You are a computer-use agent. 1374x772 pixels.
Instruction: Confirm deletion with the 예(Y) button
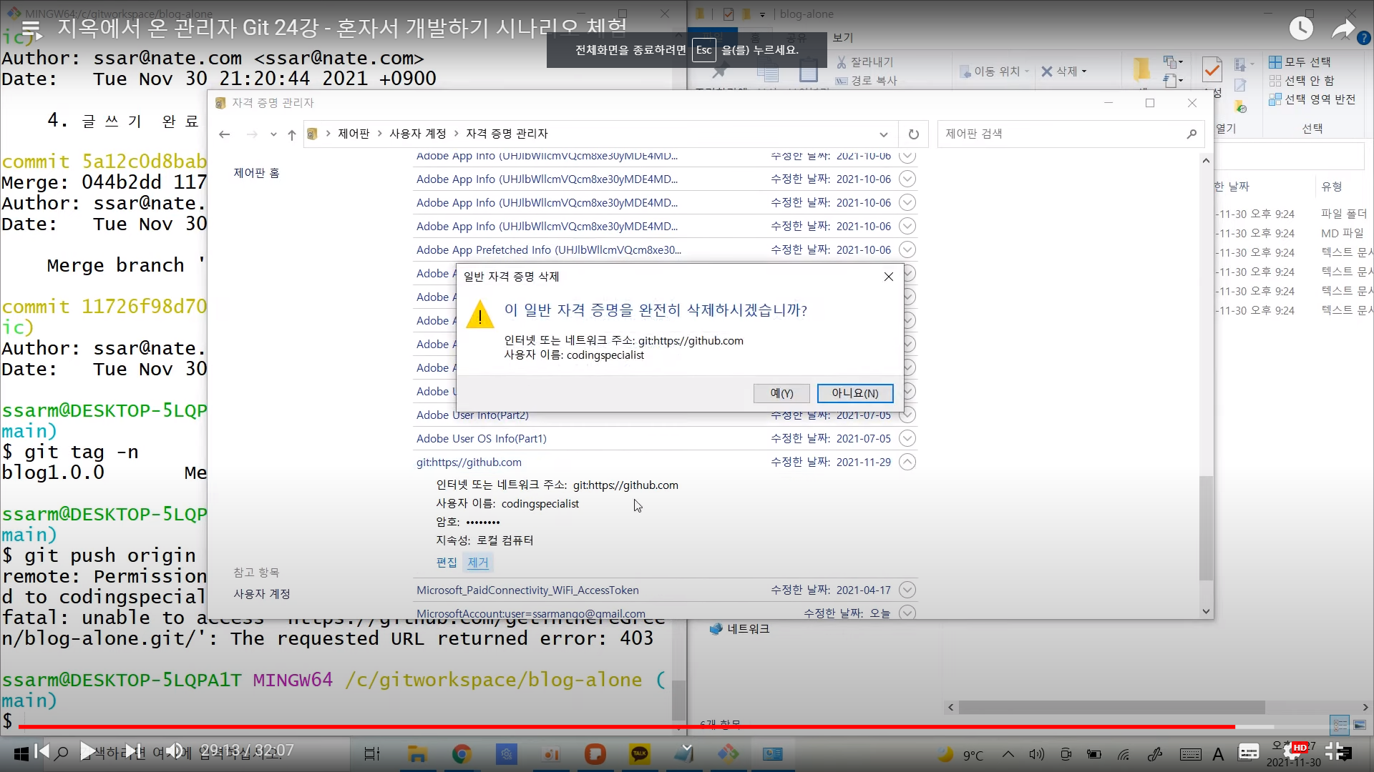coord(781,393)
